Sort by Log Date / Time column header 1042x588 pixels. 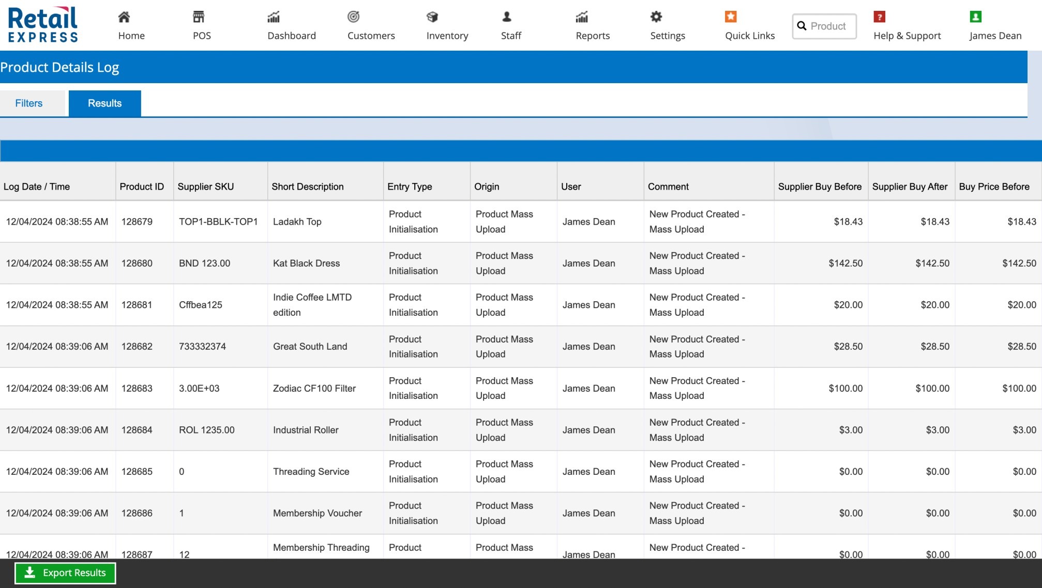coord(37,187)
